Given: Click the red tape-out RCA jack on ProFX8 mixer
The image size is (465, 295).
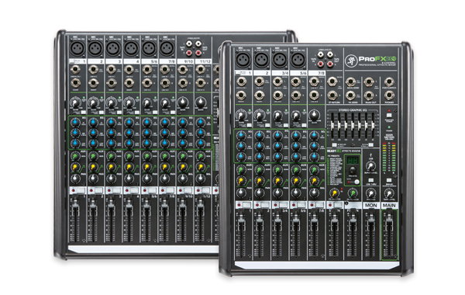Looking at the screenshot, I should coord(330,64).
